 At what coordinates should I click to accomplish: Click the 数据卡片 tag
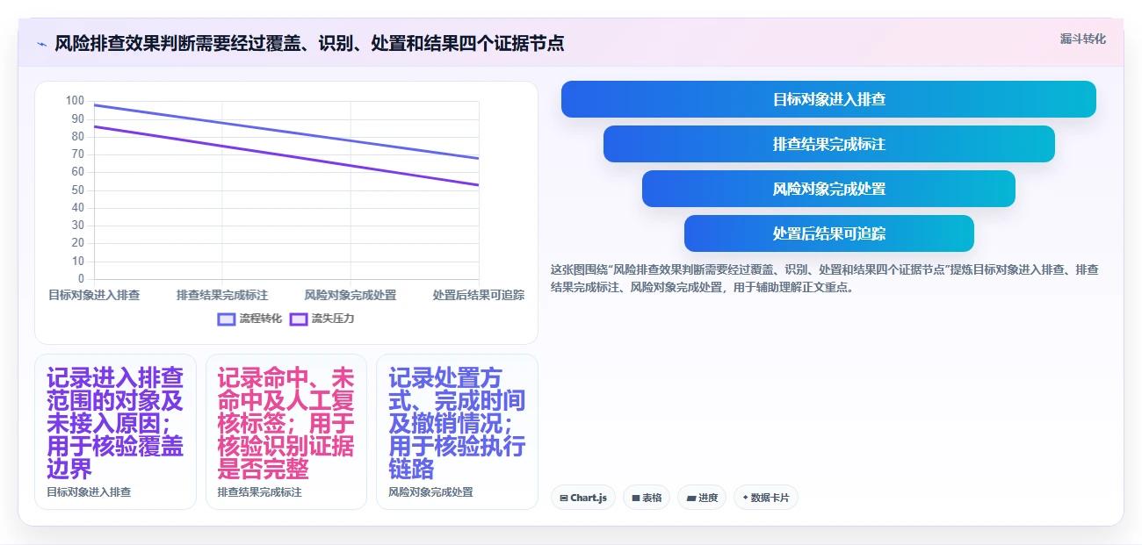coord(766,498)
